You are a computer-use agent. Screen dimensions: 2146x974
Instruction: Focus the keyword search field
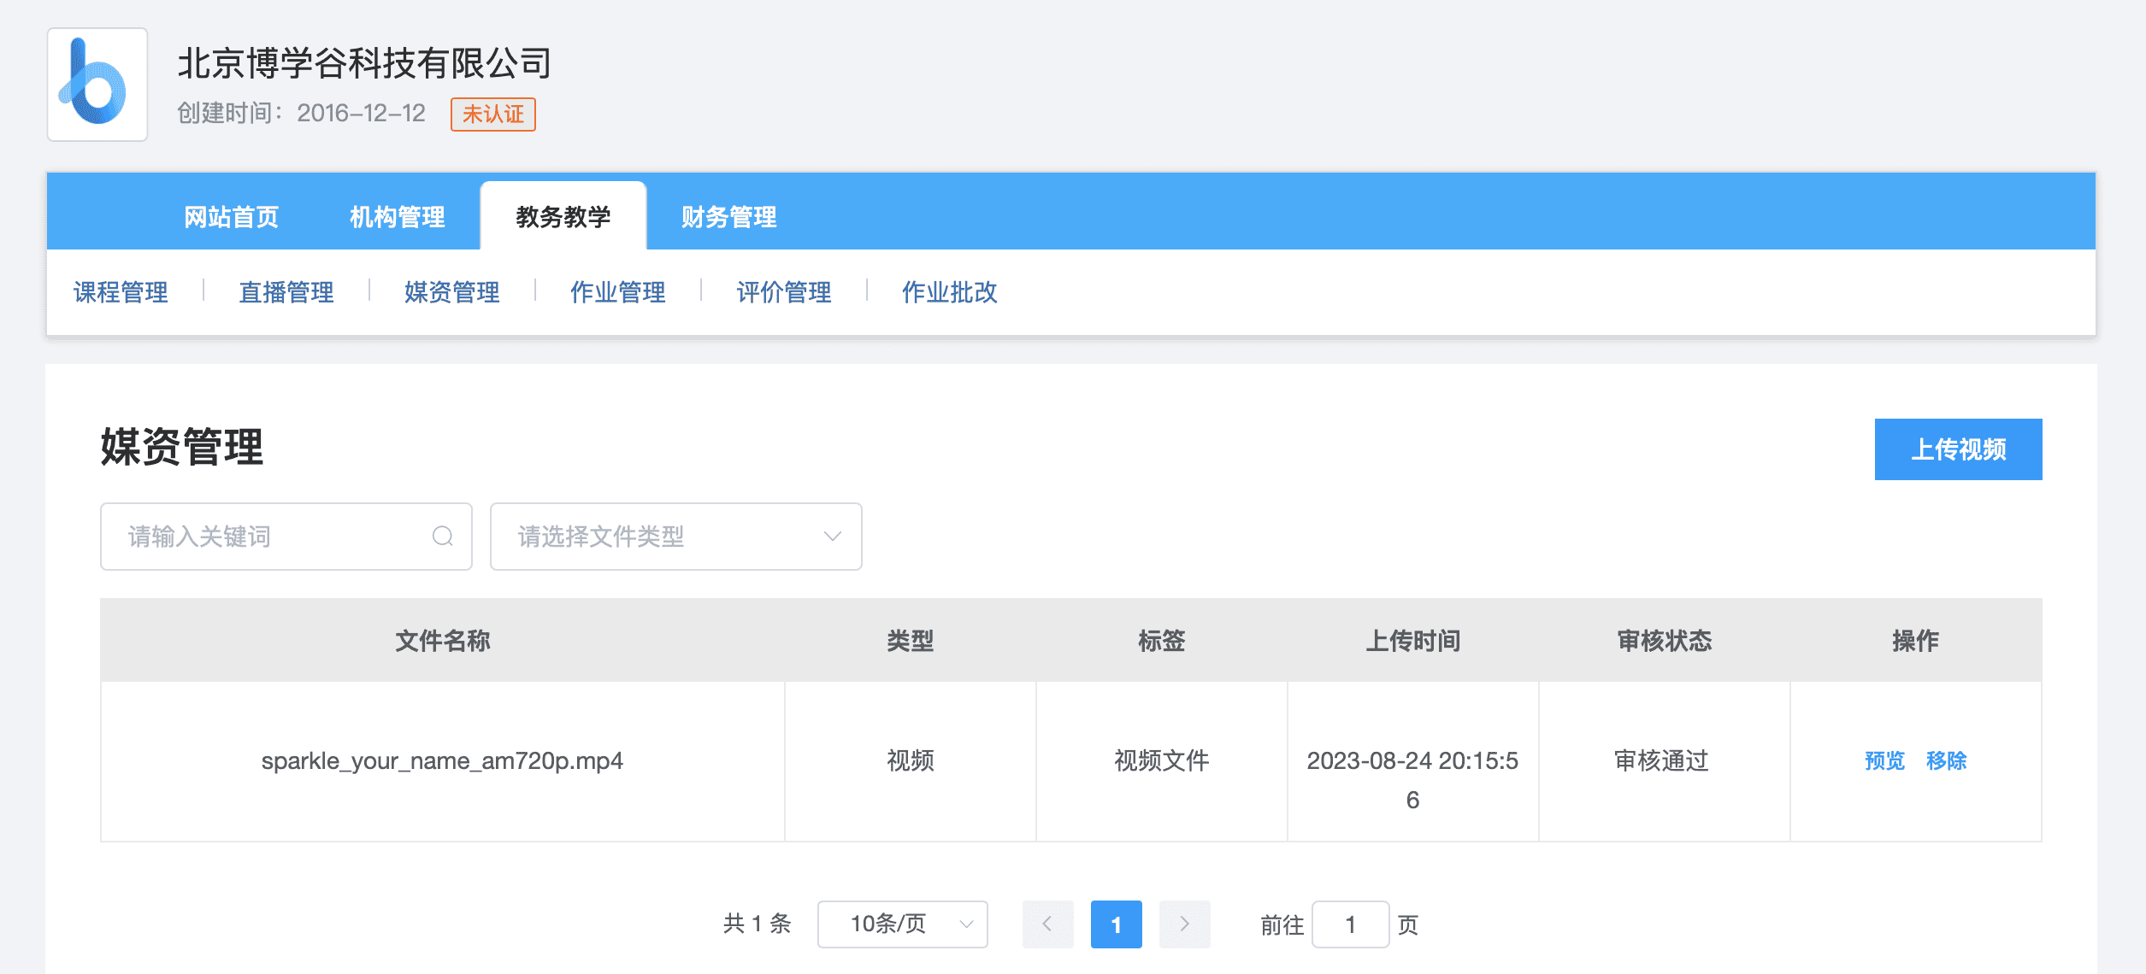(274, 537)
